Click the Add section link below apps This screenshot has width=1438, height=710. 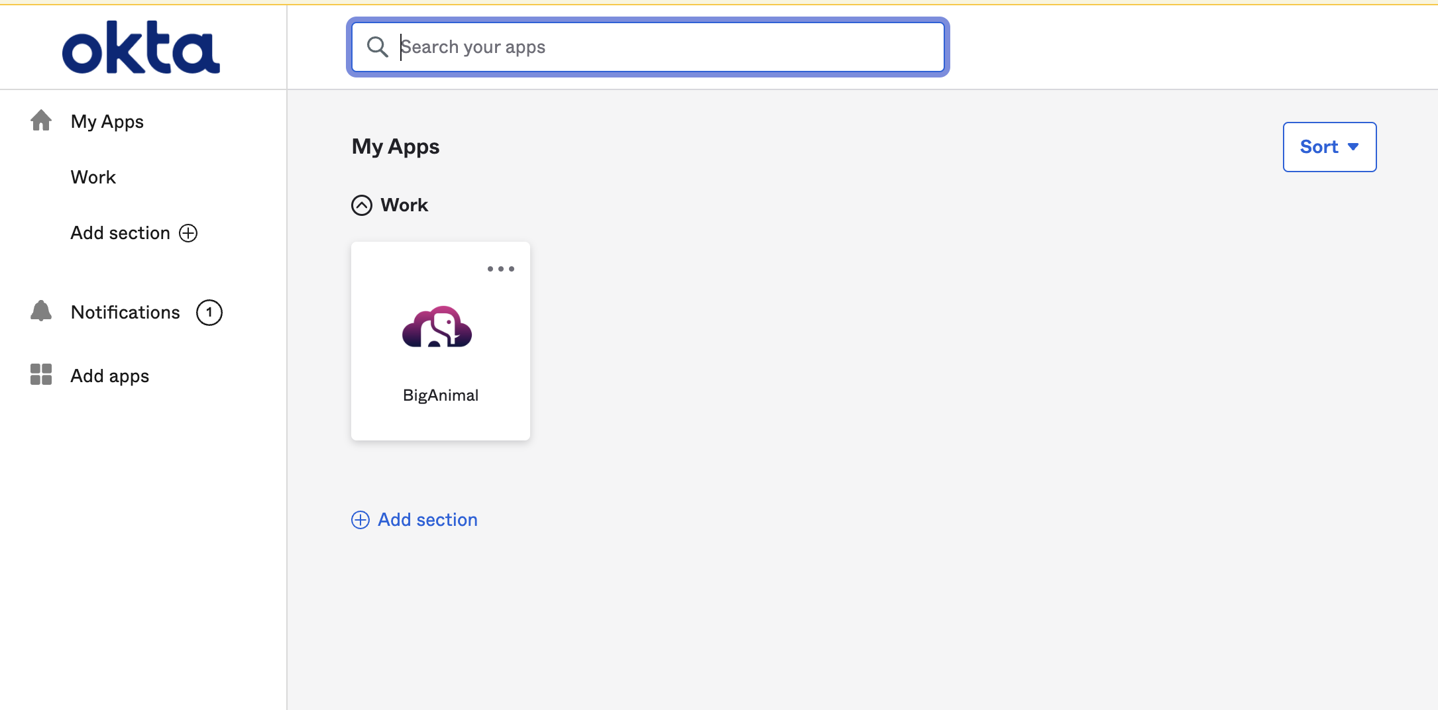click(x=427, y=520)
